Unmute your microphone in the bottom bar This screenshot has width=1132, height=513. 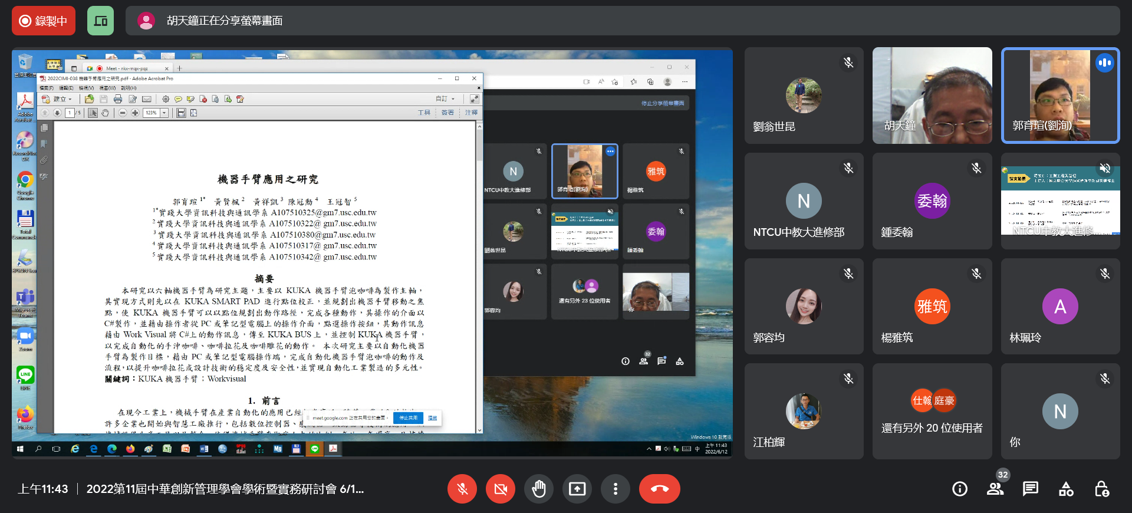(x=462, y=489)
